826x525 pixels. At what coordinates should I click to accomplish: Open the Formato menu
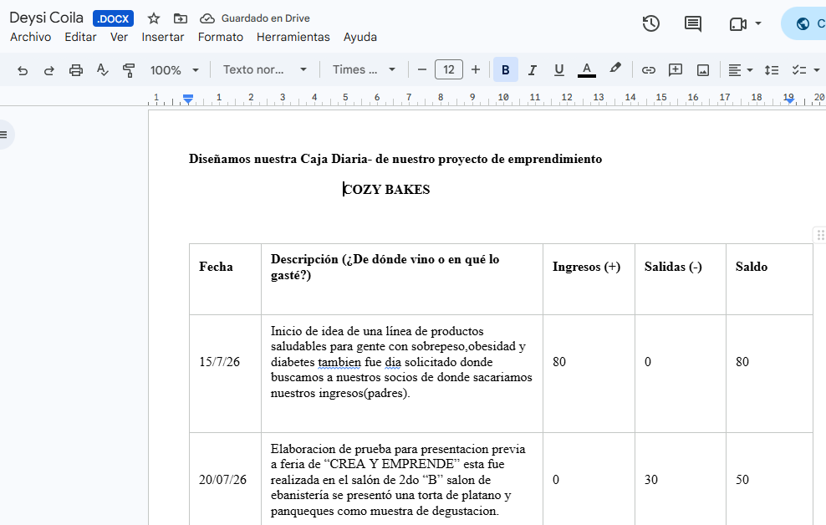221,37
